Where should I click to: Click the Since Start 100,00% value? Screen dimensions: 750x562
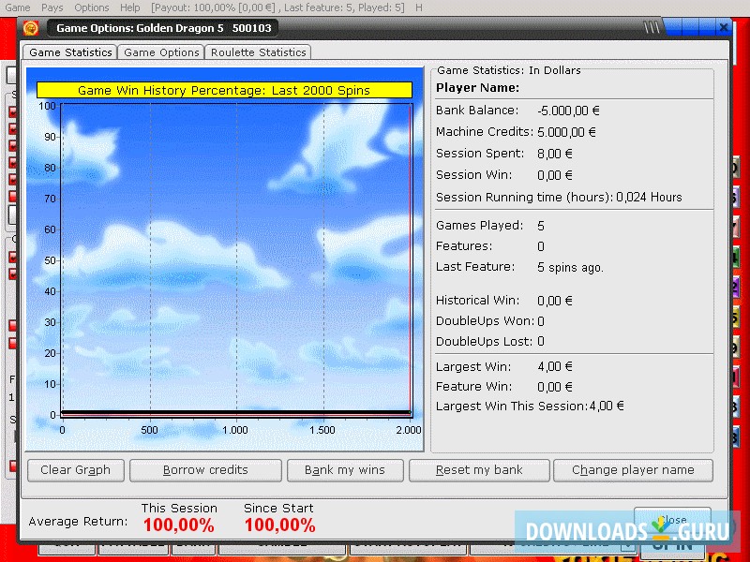tap(279, 525)
